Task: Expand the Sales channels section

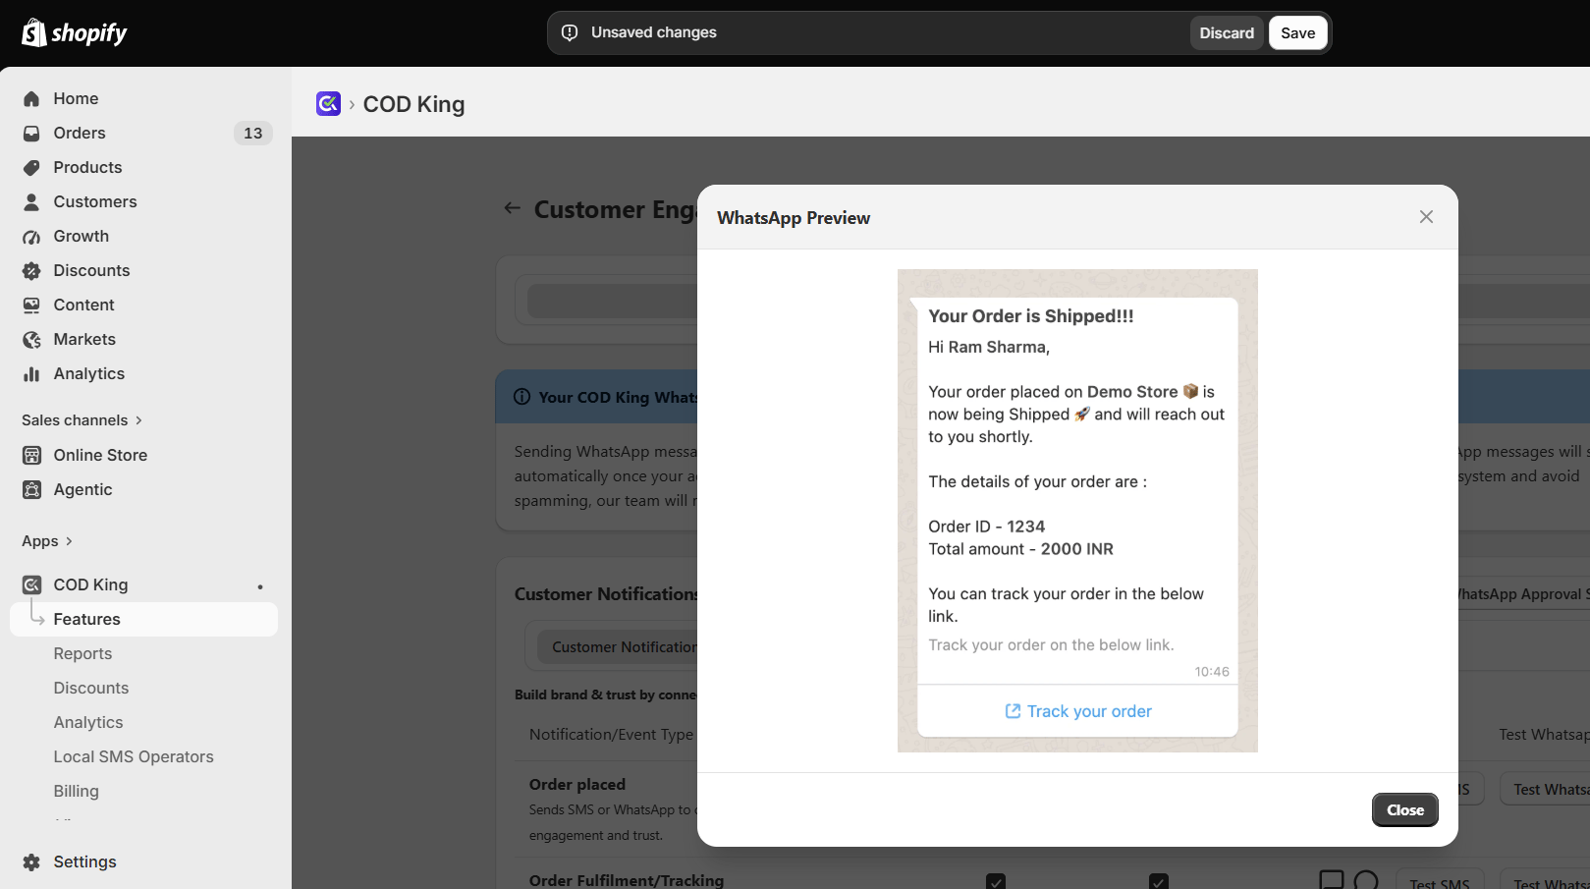Action: pyautogui.click(x=82, y=420)
